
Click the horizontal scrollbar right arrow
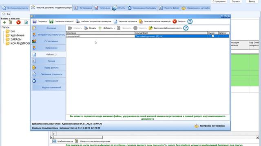pyautogui.click(x=257, y=137)
